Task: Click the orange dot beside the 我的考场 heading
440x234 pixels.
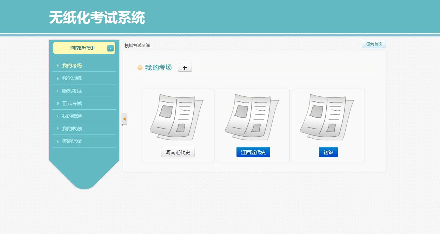Action: 140,68
